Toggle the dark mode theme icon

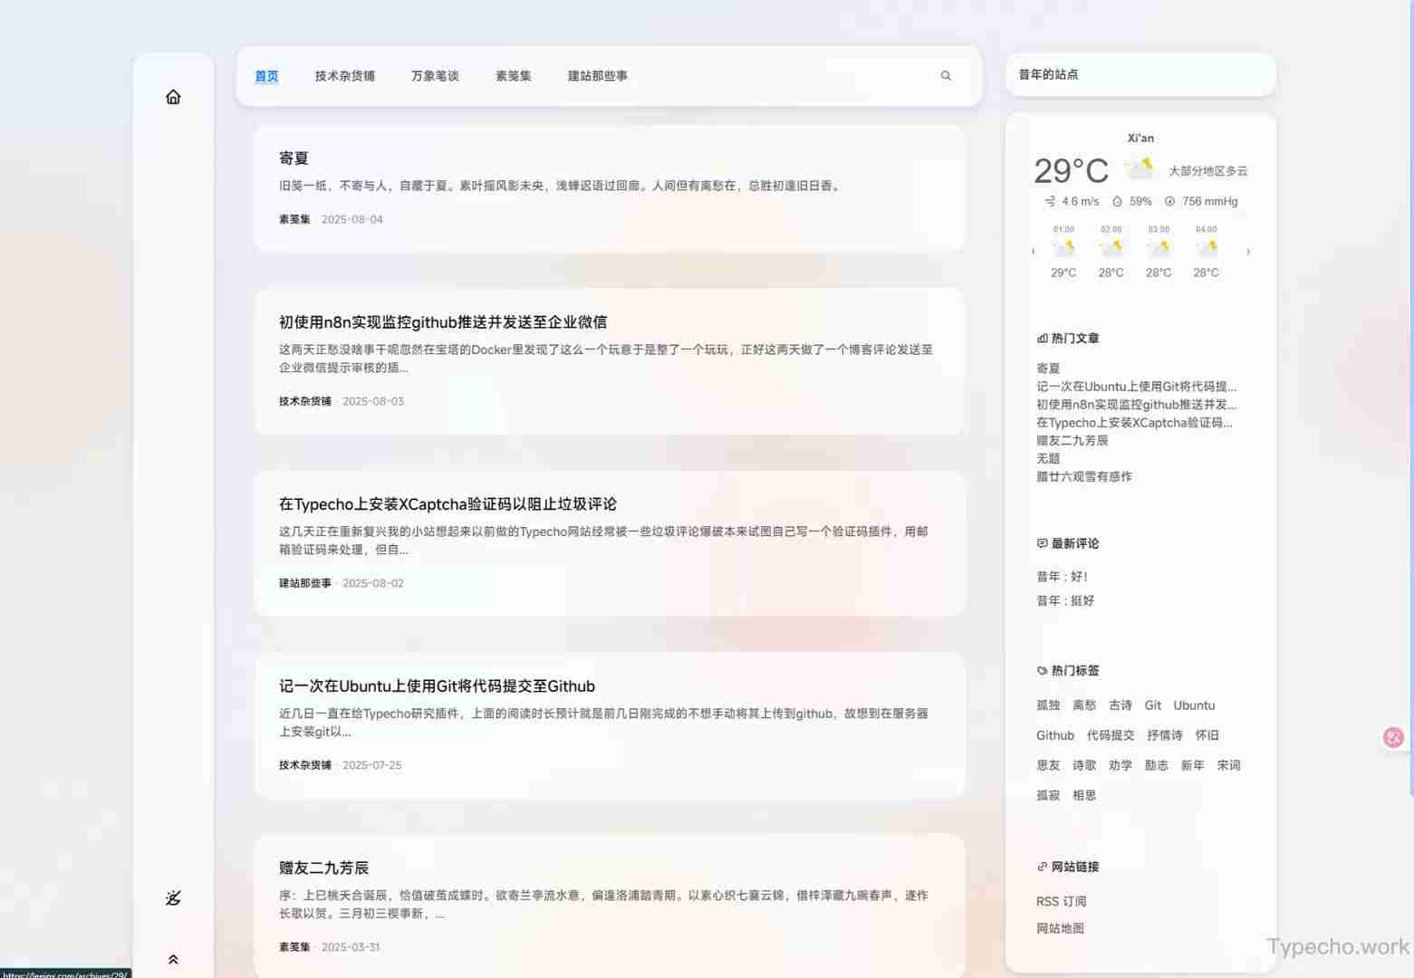point(173,897)
